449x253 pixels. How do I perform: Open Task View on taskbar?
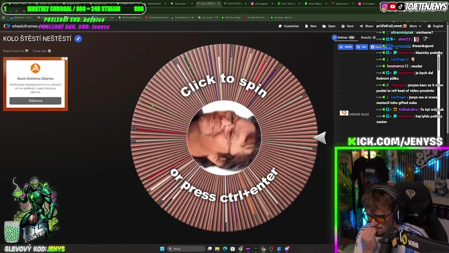tap(210, 249)
